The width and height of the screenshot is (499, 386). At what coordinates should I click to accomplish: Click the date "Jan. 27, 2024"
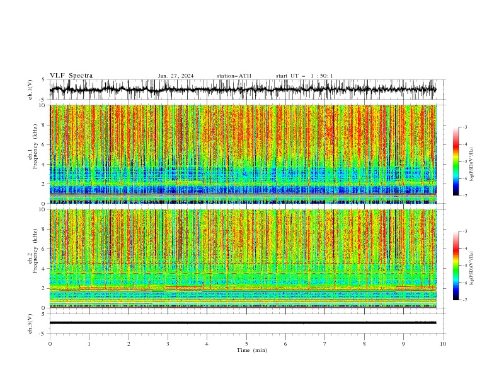[176, 76]
